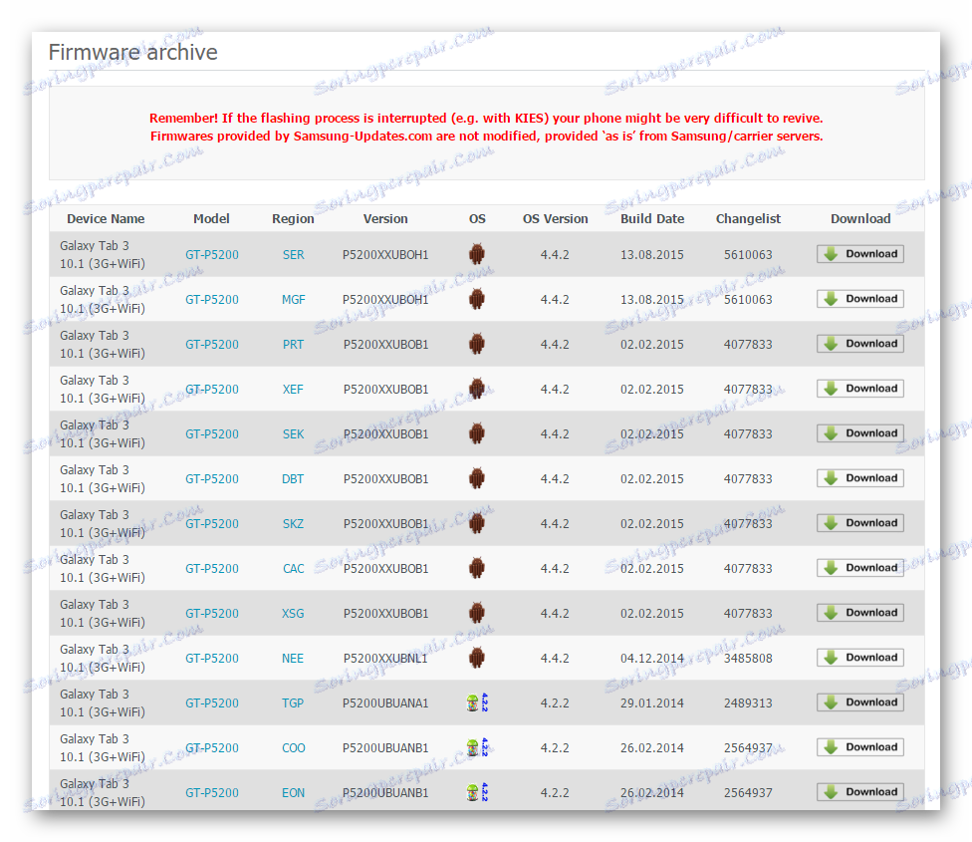Viewport: 972px width, 842px height.
Task: Click the Jelly Bean 4.2 icon in the TGP row
Action: pos(477,702)
